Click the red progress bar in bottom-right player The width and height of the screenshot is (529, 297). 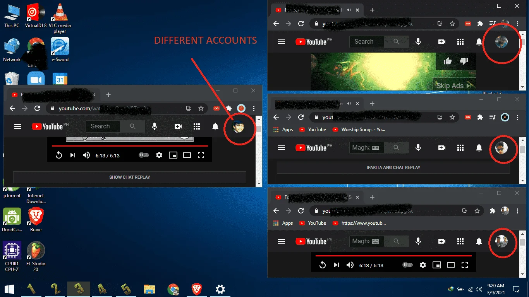393,256
